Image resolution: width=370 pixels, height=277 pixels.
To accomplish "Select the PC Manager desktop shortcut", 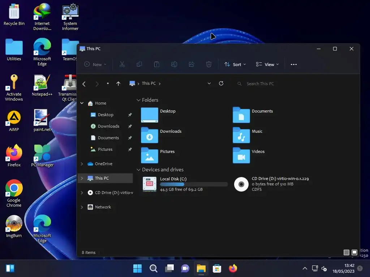I will [x=42, y=156].
